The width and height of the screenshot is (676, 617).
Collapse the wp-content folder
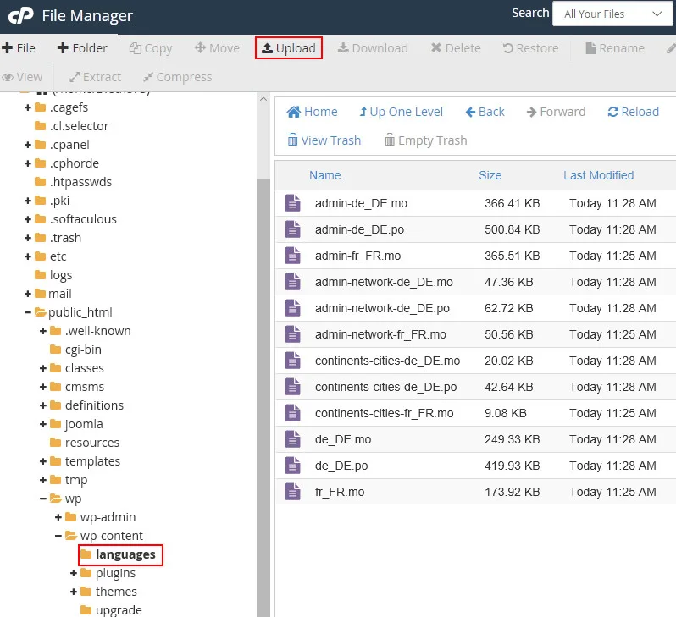pyautogui.click(x=58, y=536)
